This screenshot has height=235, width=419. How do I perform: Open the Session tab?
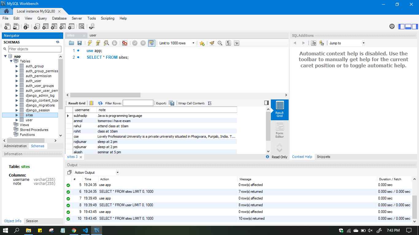(32, 221)
